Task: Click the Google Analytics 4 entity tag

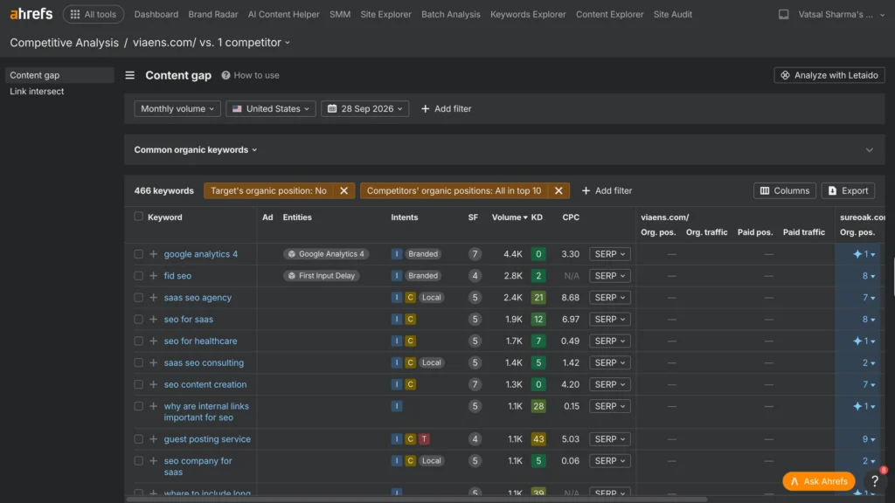Action: tap(326, 254)
